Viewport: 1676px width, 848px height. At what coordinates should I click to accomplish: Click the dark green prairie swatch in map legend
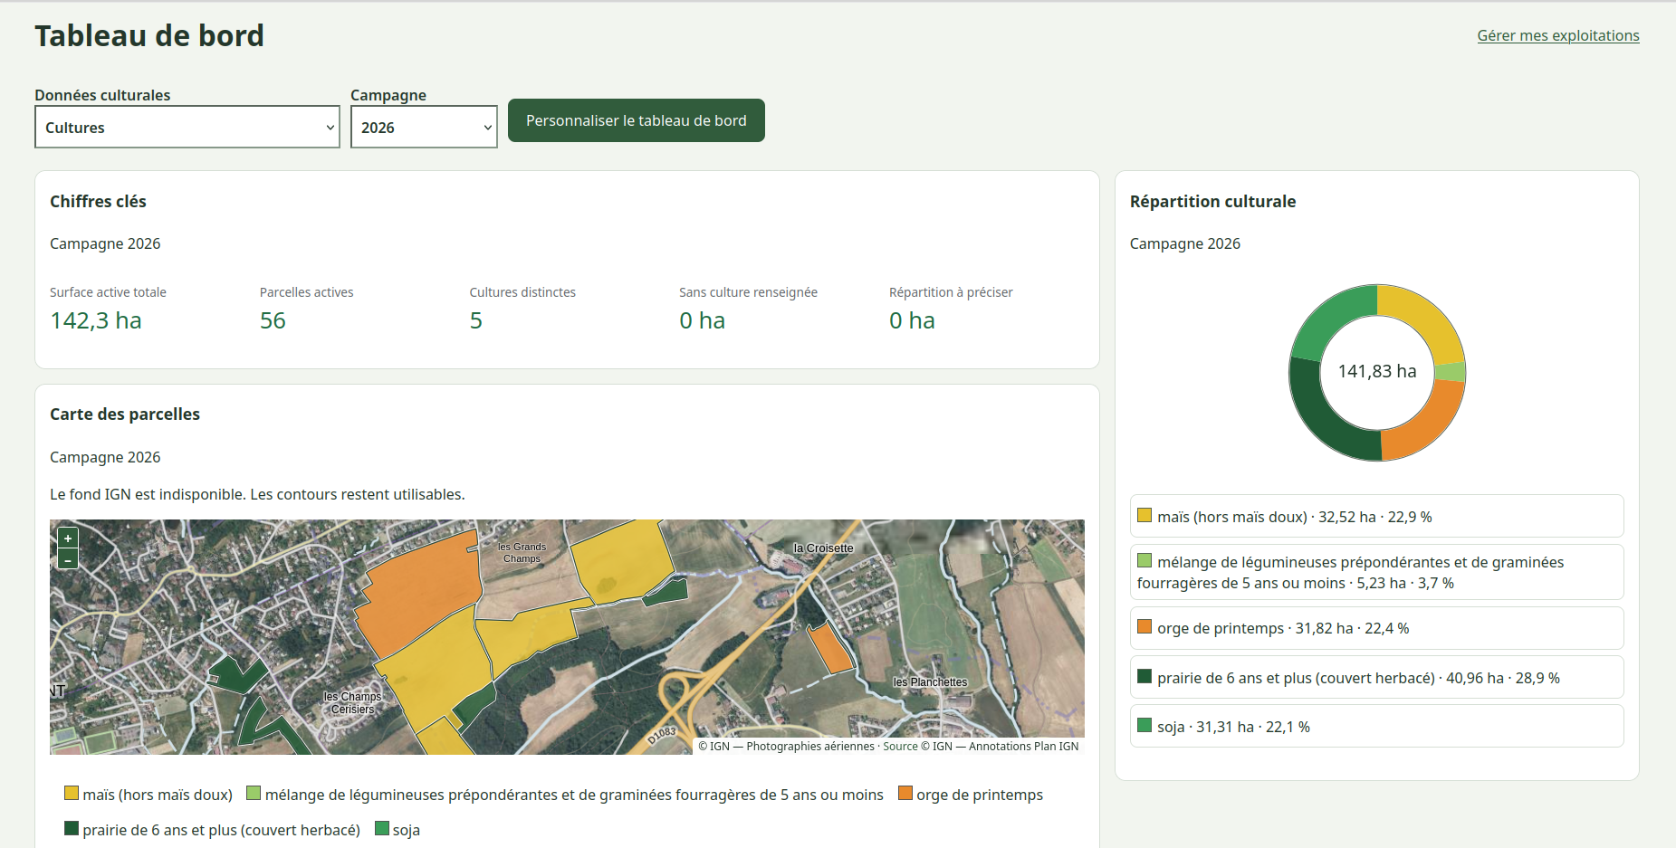click(x=72, y=829)
